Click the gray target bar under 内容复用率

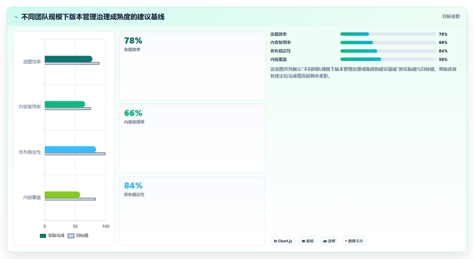68,109
